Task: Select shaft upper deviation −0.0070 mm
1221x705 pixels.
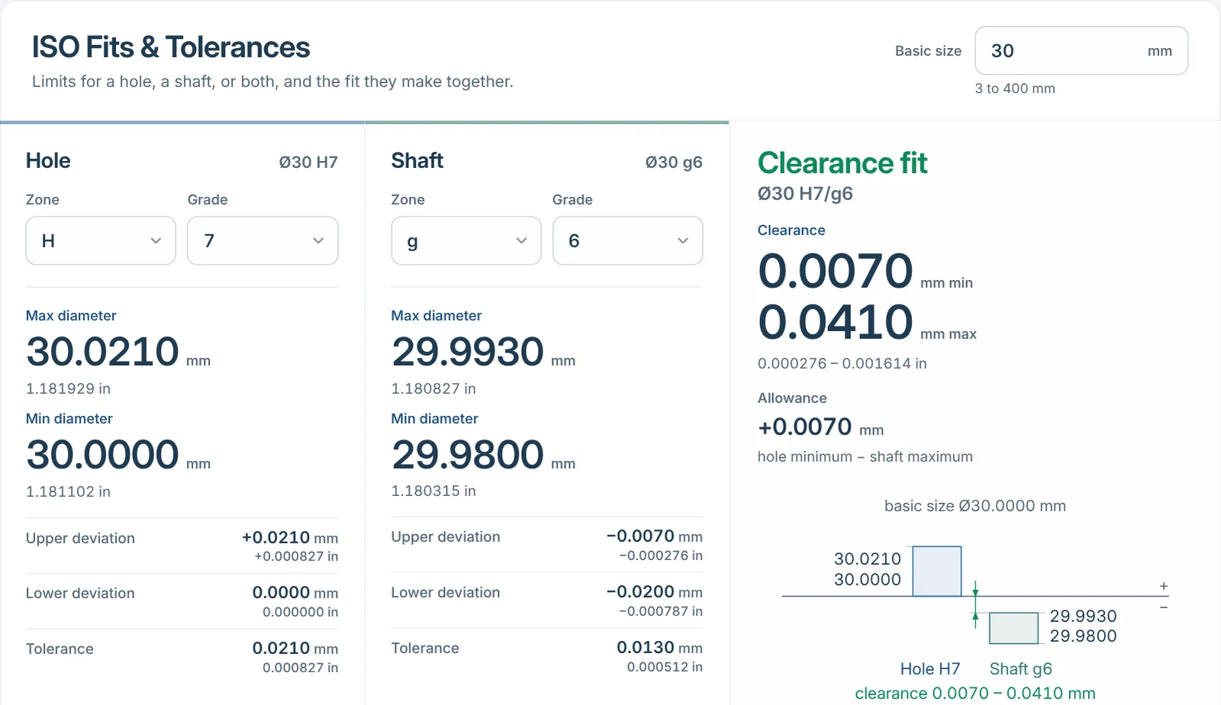Action: [x=654, y=536]
